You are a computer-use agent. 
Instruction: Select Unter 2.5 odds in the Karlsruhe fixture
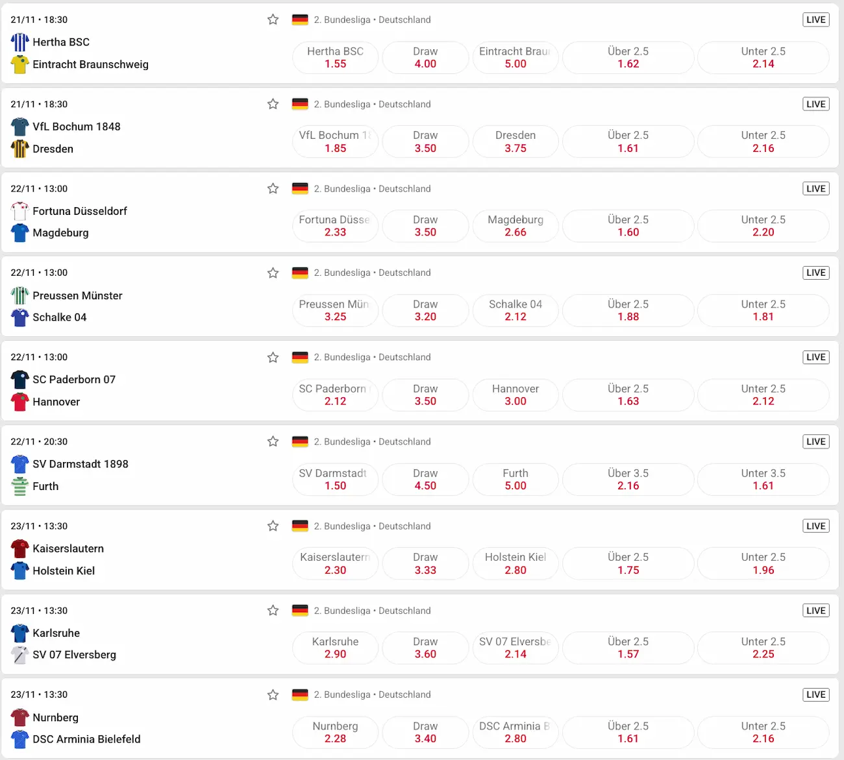pyautogui.click(x=763, y=648)
